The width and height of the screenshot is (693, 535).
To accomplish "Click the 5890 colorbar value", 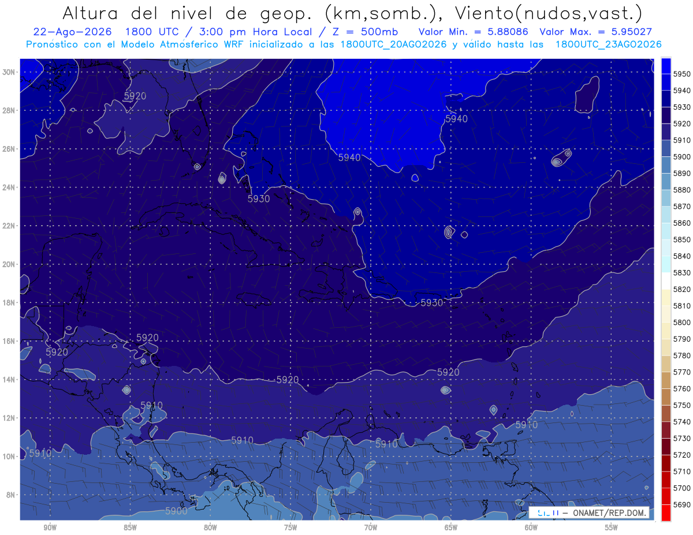I will point(682,173).
